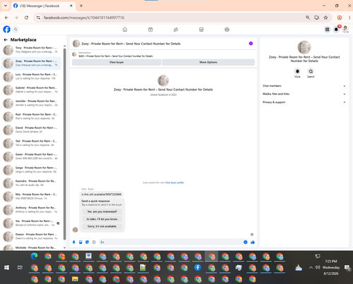This screenshot has width=353, height=284.
Task: Open the account profile picture menu
Action: tap(345, 30)
